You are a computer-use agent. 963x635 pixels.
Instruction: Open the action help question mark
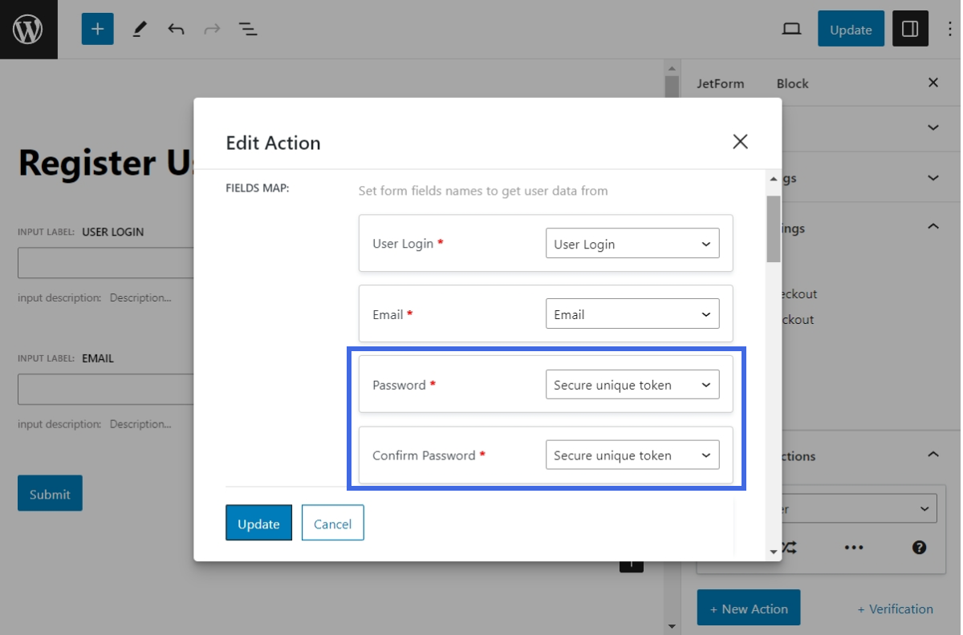click(920, 547)
